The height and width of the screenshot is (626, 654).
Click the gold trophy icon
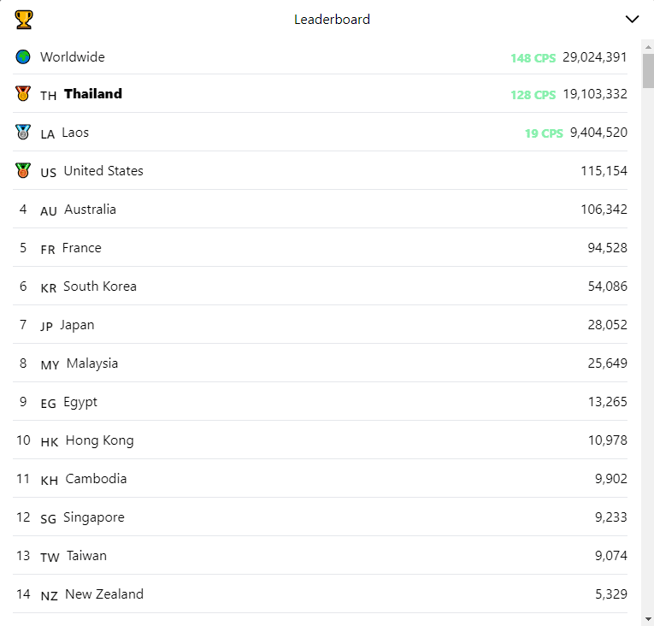click(x=24, y=20)
